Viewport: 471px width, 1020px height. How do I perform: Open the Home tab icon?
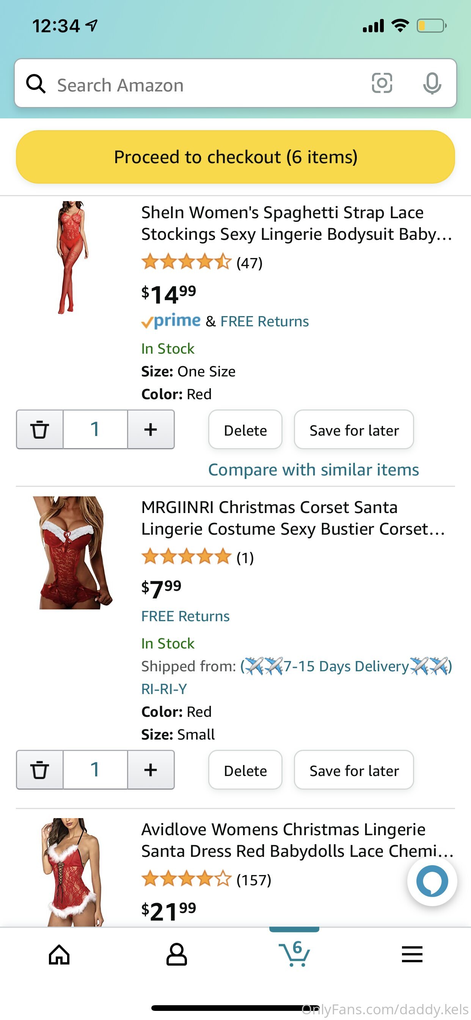(x=60, y=954)
